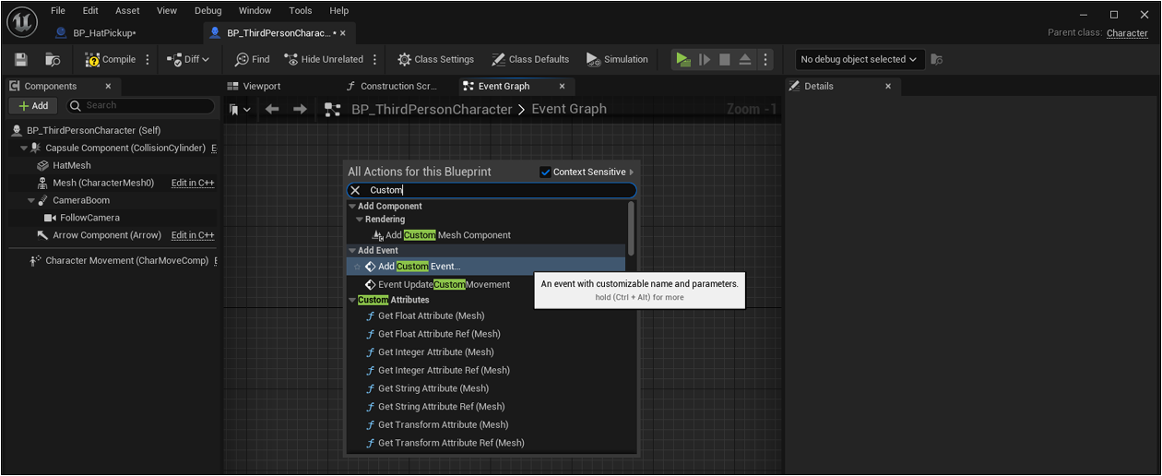Select Event UpdateCustomMovement action
This screenshot has width=1162, height=476.
tap(444, 284)
